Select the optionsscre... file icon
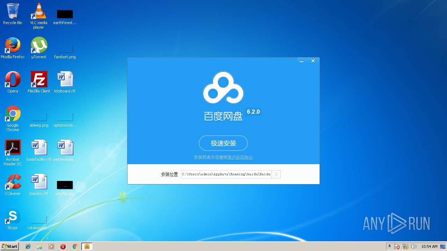447x251 pixels. [x=65, y=120]
